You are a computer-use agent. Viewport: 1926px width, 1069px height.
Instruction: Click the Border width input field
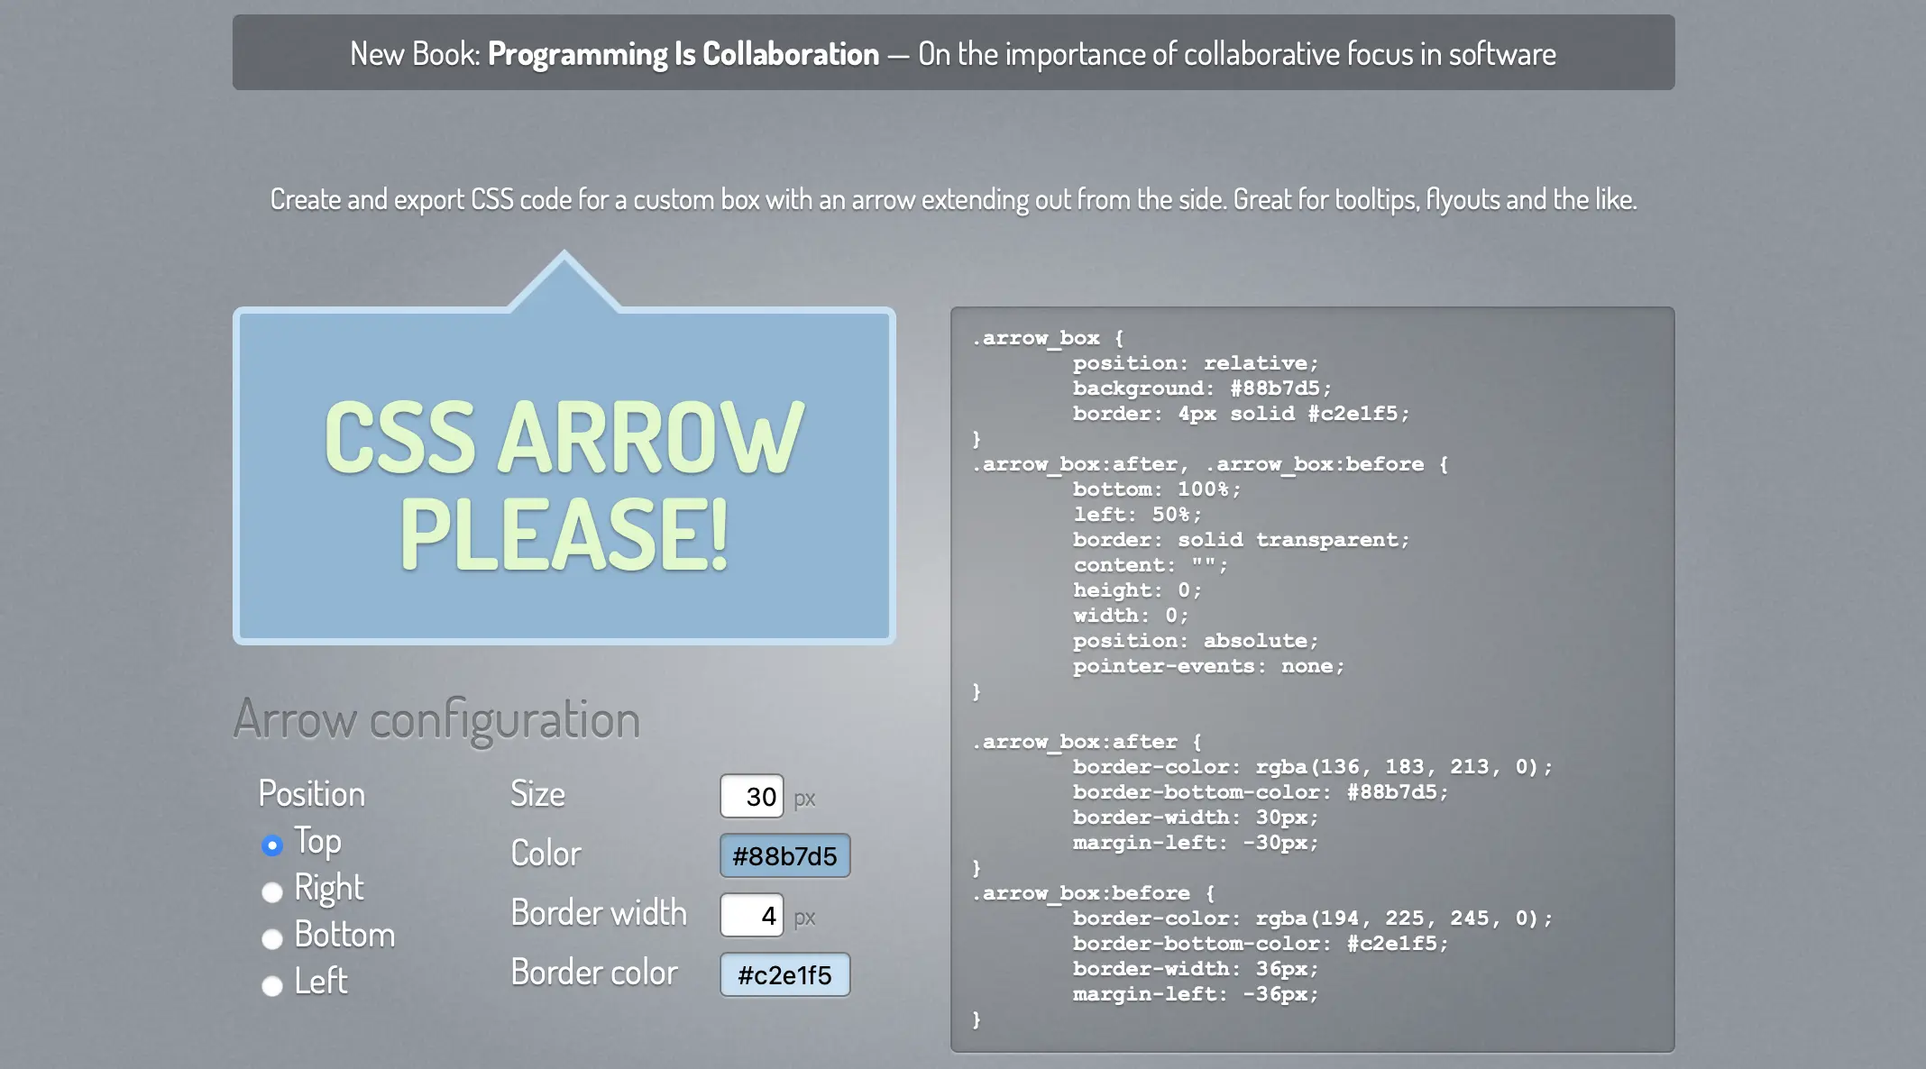tap(751, 916)
